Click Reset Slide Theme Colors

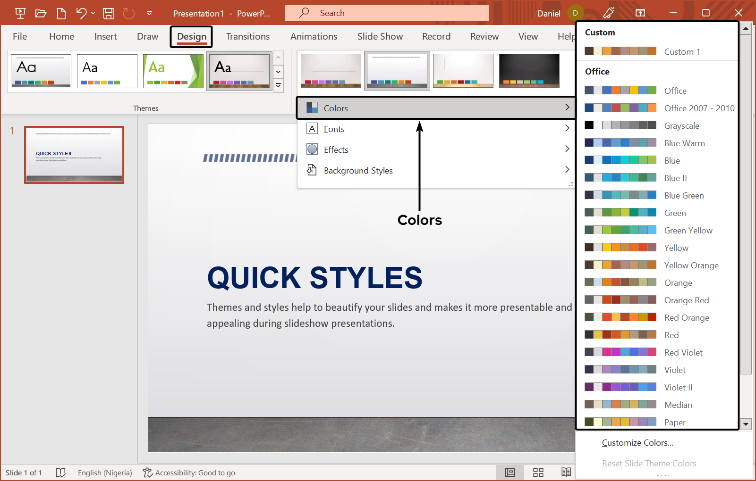[x=649, y=463]
